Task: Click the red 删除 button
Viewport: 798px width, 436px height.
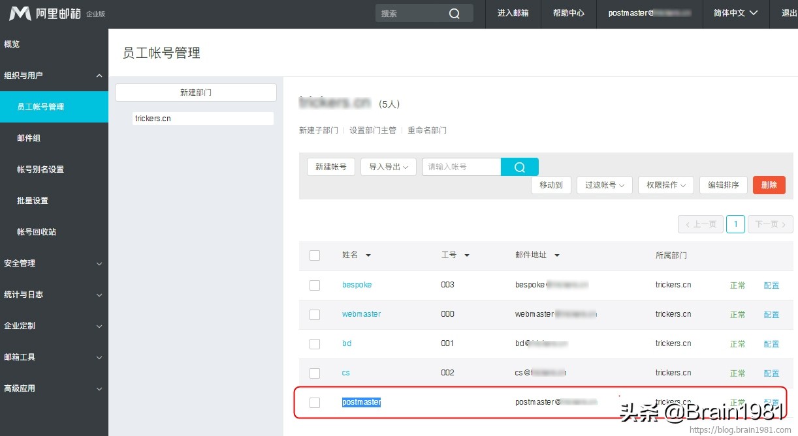Action: click(769, 185)
